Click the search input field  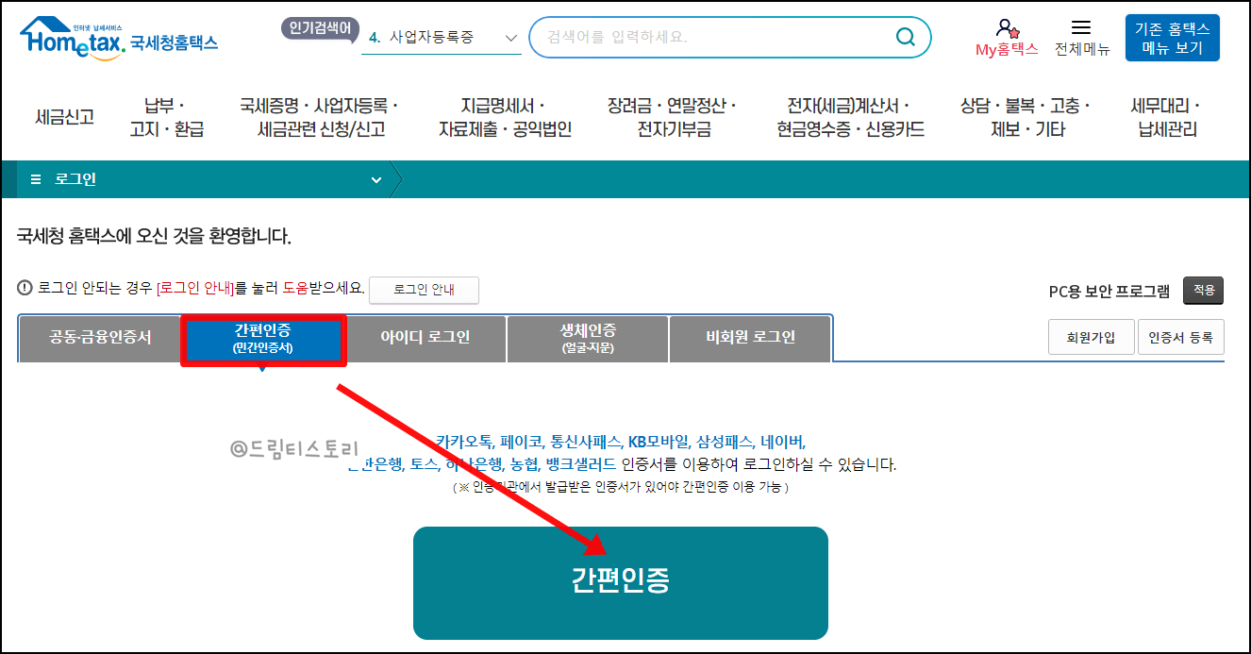click(708, 37)
